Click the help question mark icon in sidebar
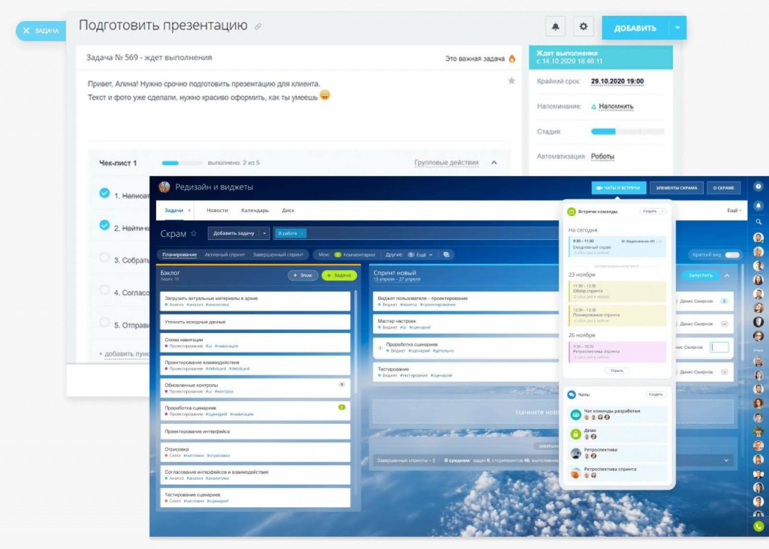The height and width of the screenshot is (549, 769). point(758,187)
